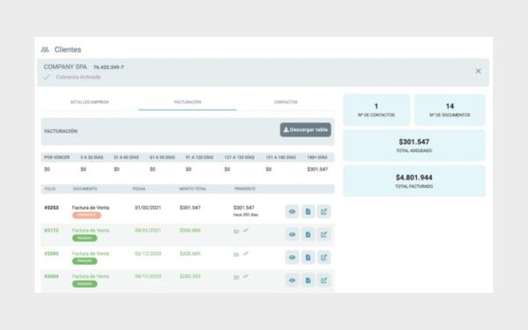Screen dimensions: 528x330
Task: Click the Clientes page title
Action: pos(68,49)
